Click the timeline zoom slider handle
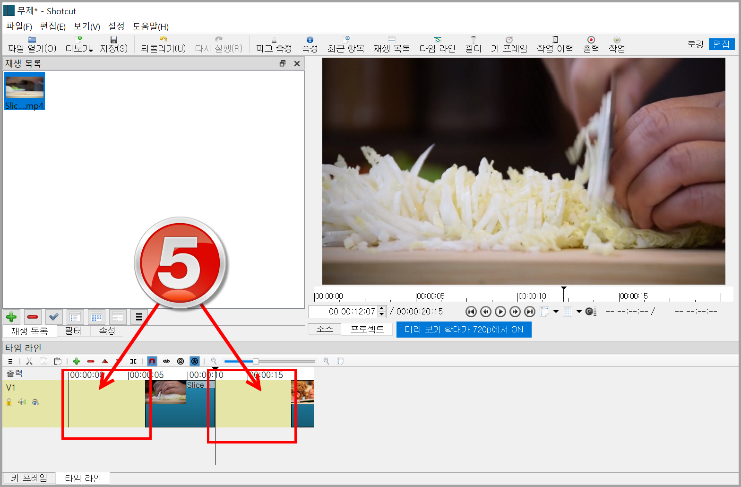Viewport: 741px width, 487px height. tap(256, 361)
